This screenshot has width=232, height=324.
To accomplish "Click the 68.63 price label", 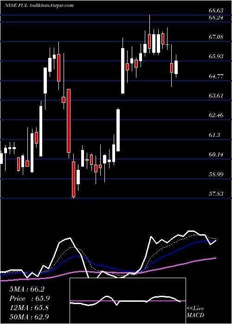I will [216, 10].
